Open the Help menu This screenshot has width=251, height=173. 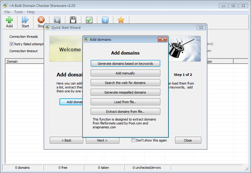[31, 12]
